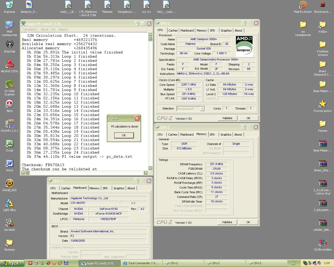This screenshot has width=334, height=267.
Task: Click the EN language indicator
Action: pos(293,263)
